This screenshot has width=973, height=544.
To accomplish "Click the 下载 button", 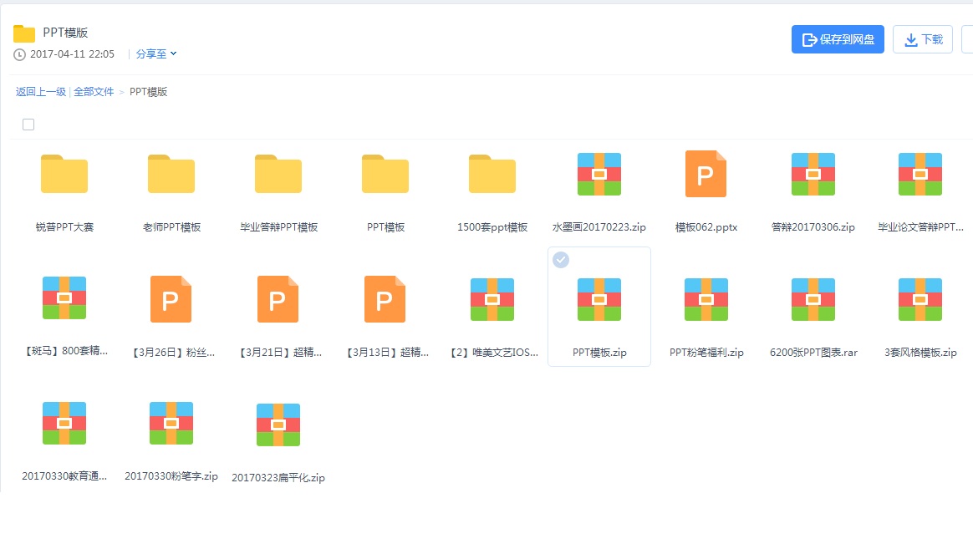I will (x=923, y=38).
